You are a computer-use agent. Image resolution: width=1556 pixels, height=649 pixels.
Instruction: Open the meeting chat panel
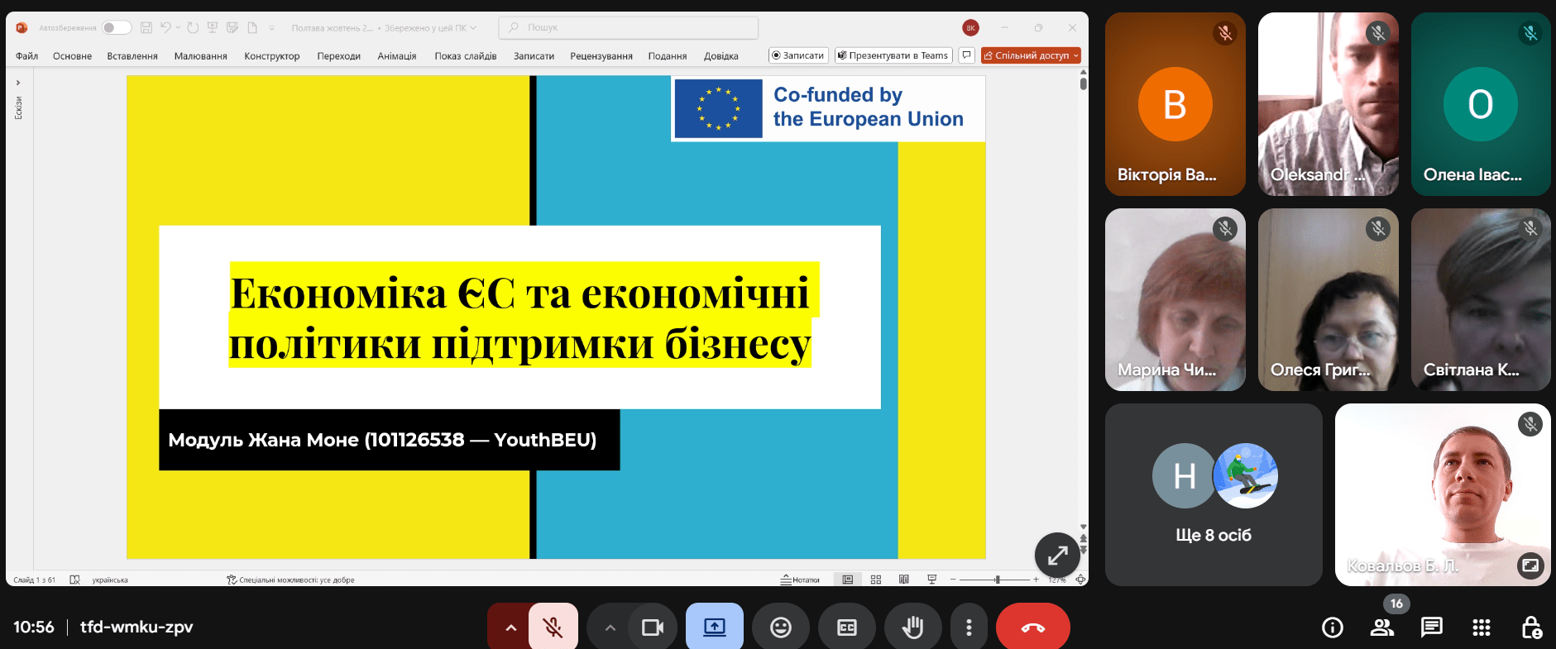point(1431,628)
